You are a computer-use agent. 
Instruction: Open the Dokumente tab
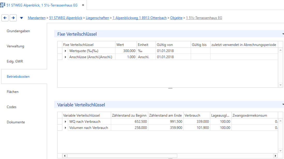click(x=16, y=122)
